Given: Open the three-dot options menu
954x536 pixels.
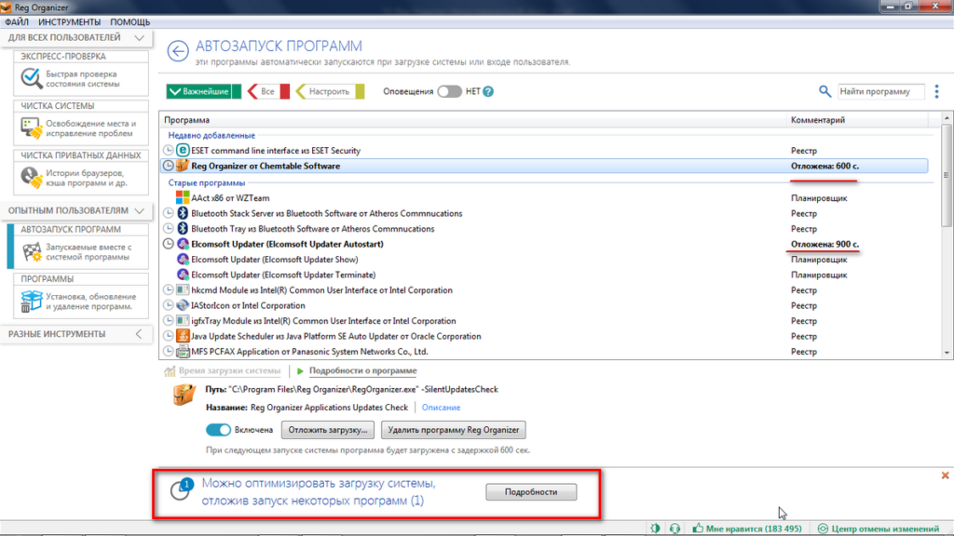Looking at the screenshot, I should pyautogui.click(x=935, y=91).
